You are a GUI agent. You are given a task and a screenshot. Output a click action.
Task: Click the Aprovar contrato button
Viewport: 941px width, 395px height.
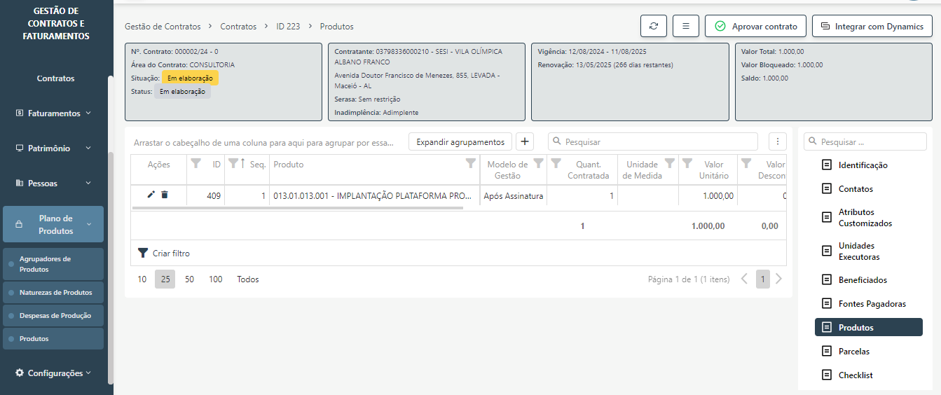[x=755, y=26]
